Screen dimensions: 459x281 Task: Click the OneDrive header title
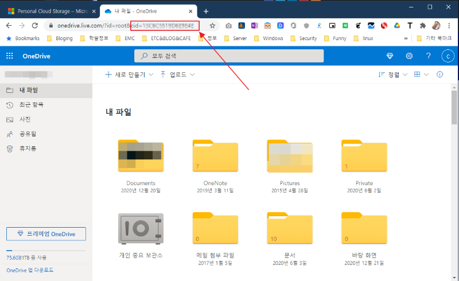point(36,56)
